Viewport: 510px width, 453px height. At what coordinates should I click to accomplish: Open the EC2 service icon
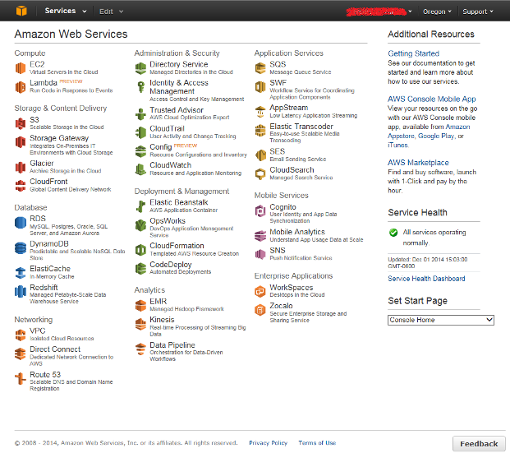(21, 68)
